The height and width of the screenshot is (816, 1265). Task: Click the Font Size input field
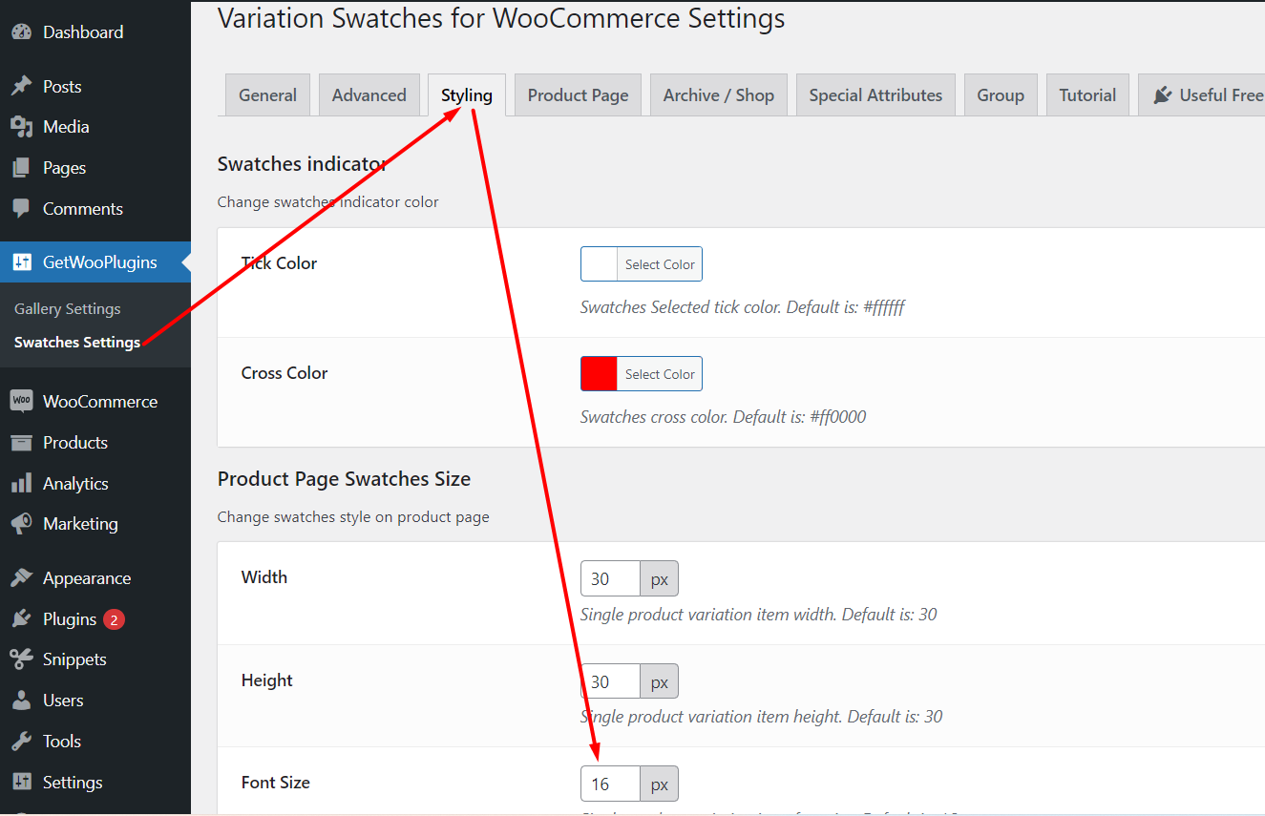[610, 784]
